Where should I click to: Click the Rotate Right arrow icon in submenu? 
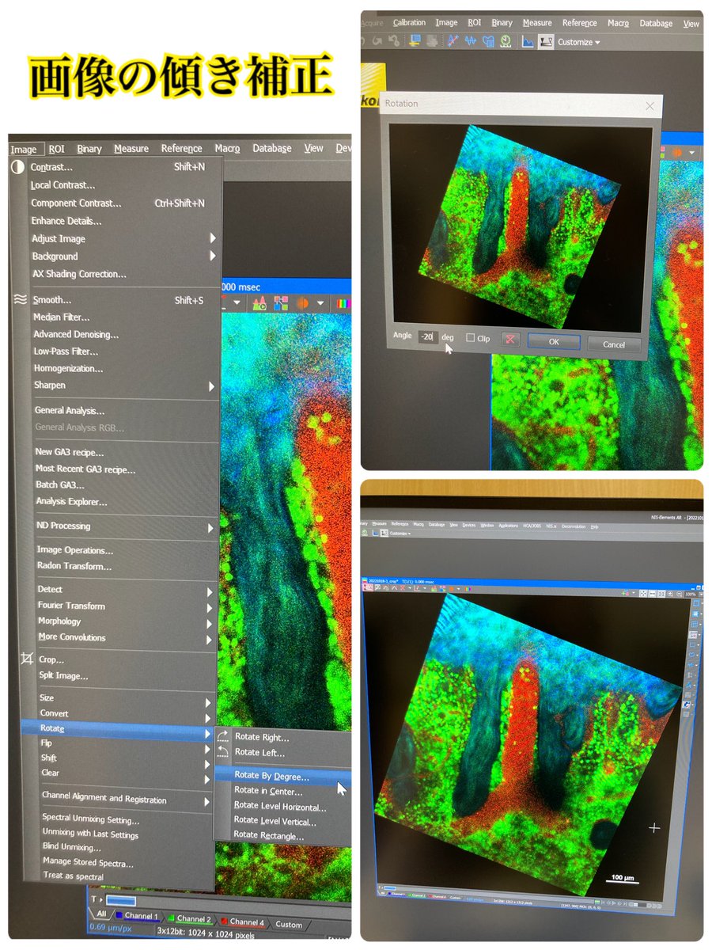coord(222,736)
